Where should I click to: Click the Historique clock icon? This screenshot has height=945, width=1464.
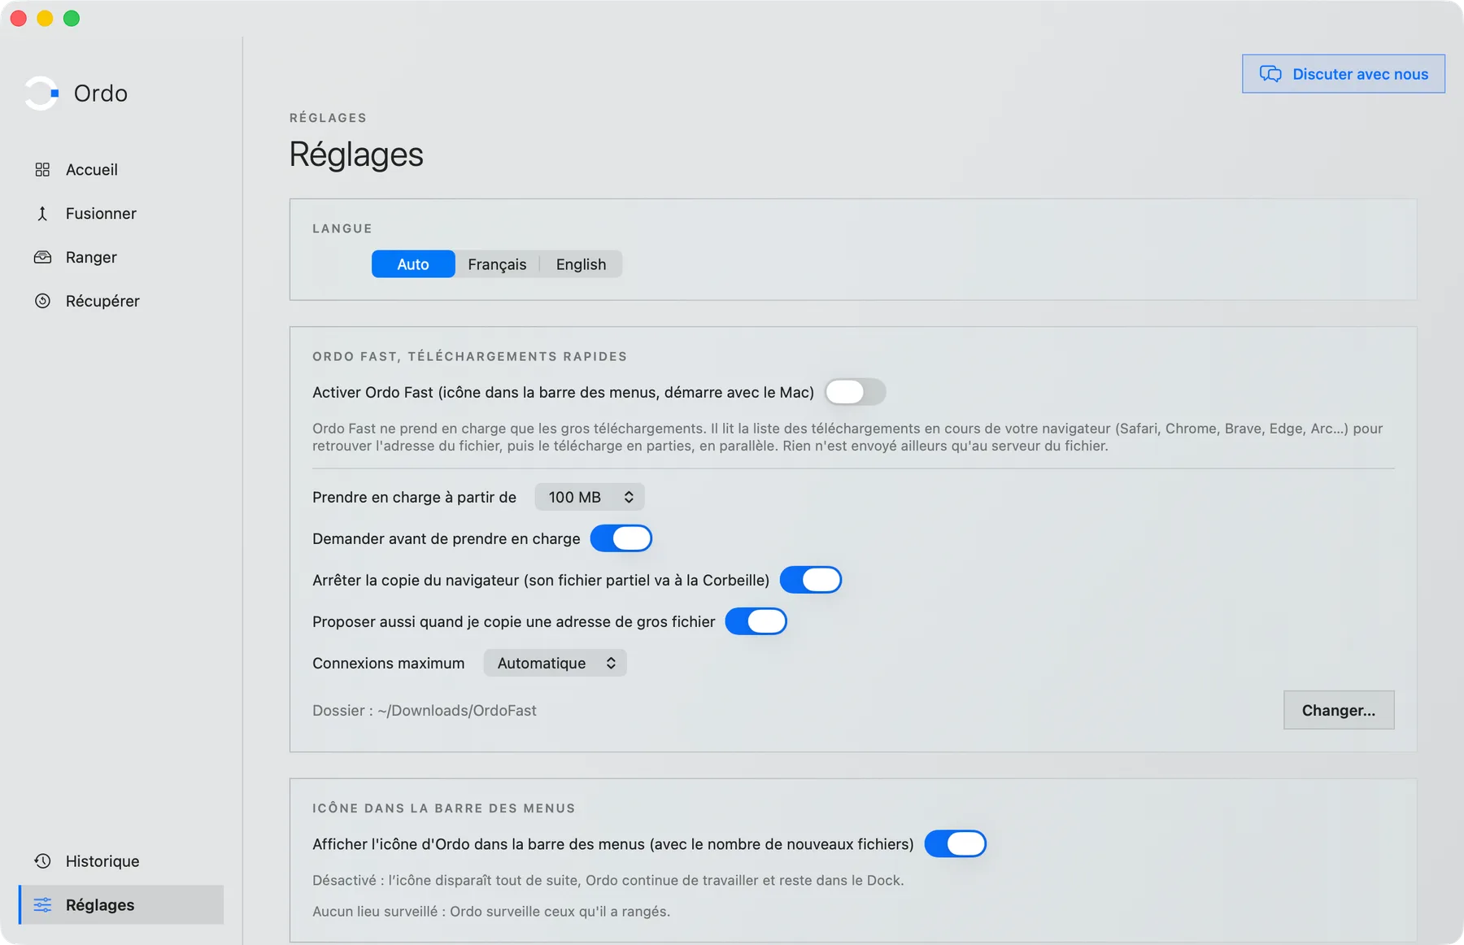pos(42,860)
